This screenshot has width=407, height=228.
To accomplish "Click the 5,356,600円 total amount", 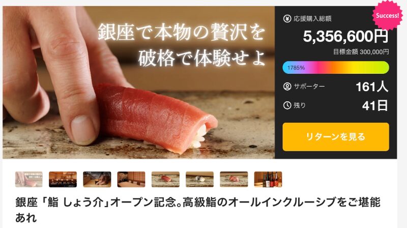I will tap(345, 36).
